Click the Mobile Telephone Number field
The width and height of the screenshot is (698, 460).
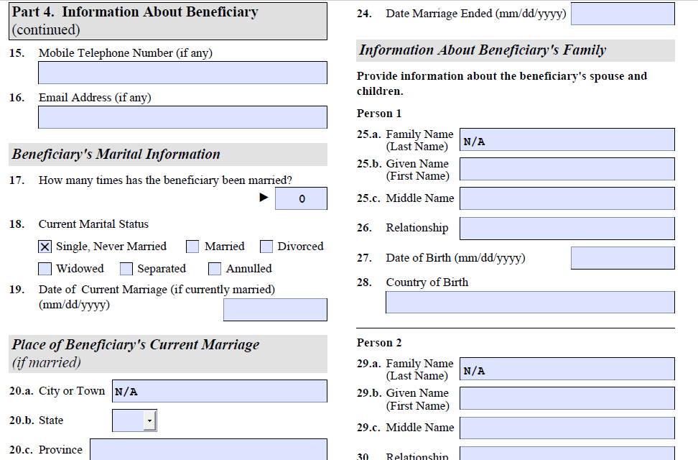pos(182,73)
